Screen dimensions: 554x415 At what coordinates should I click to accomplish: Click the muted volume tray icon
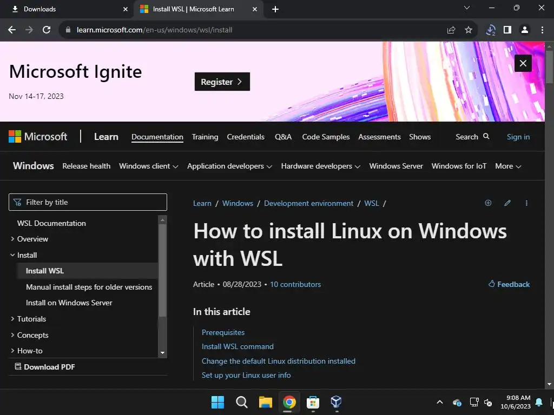click(488, 402)
